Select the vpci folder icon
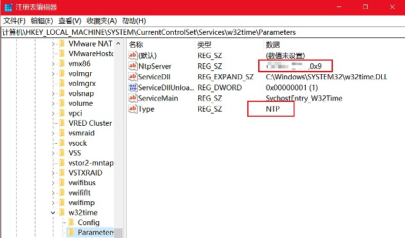The width and height of the screenshot is (405, 238). coord(62,113)
